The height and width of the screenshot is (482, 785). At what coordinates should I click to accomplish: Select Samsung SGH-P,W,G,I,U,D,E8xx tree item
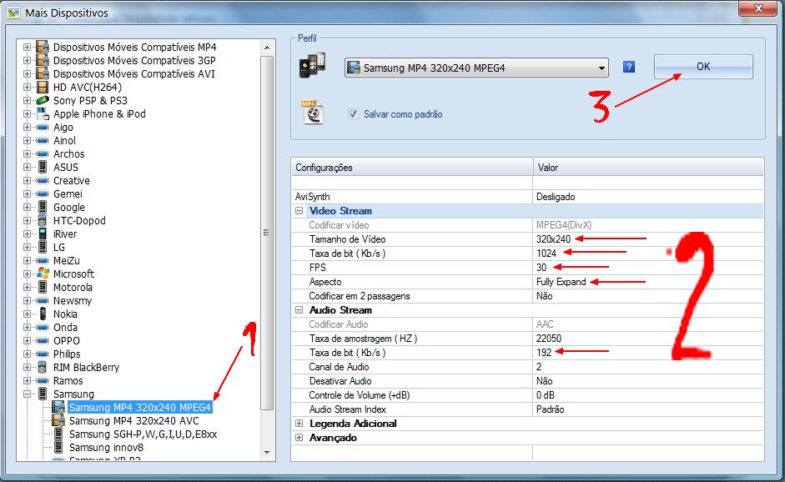143,434
